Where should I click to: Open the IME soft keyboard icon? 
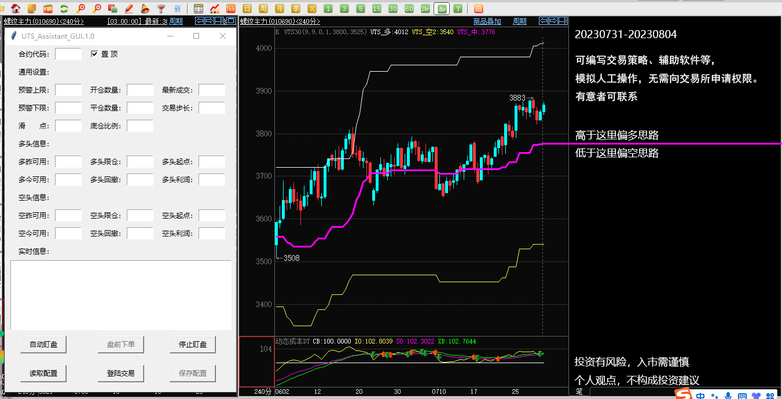coord(742,396)
